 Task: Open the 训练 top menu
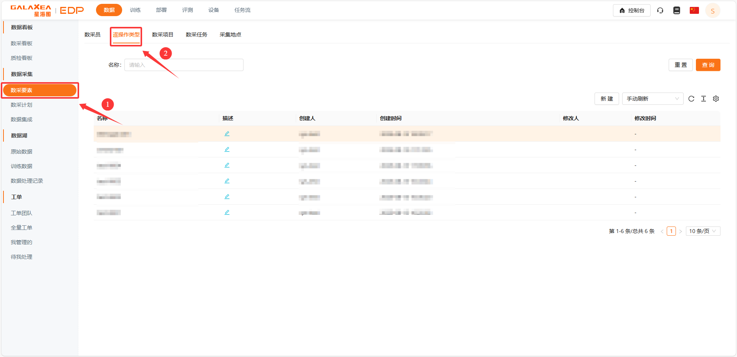pos(135,10)
